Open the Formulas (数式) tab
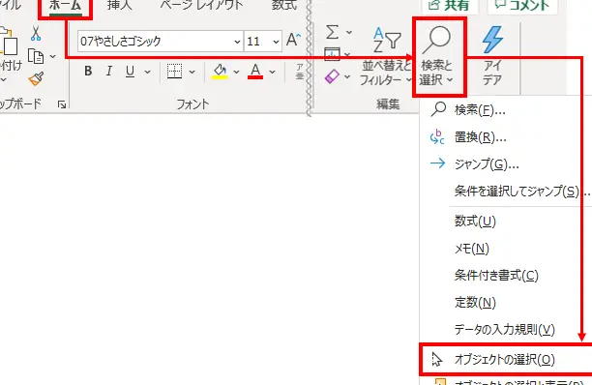Image resolution: width=592 pixels, height=385 pixels. pyautogui.click(x=284, y=5)
